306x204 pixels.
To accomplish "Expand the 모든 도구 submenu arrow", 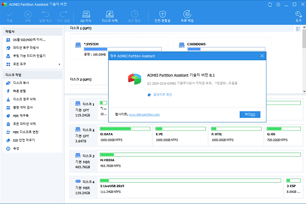I will tap(60, 64).
